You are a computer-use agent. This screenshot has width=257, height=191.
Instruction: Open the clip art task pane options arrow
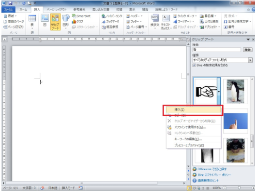(248, 40)
